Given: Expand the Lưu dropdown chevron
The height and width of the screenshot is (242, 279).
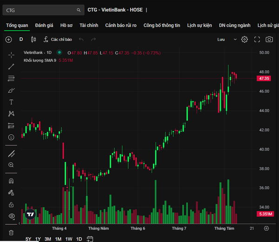Looking at the screenshot, I should coord(235,39).
